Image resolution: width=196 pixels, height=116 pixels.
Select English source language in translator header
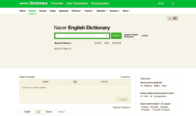click(x=46, y=82)
